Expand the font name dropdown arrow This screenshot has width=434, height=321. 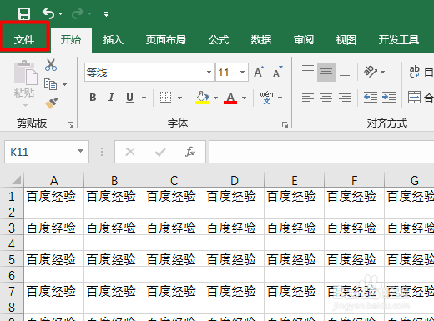click(209, 72)
